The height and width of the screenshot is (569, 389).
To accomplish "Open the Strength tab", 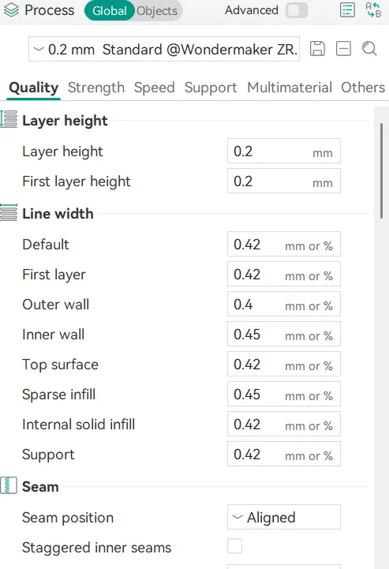I will pyautogui.click(x=96, y=88).
